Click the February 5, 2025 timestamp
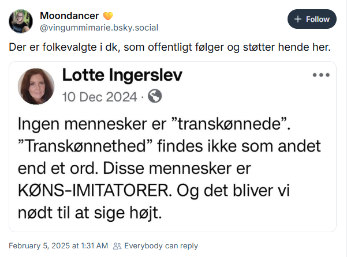 point(58,245)
